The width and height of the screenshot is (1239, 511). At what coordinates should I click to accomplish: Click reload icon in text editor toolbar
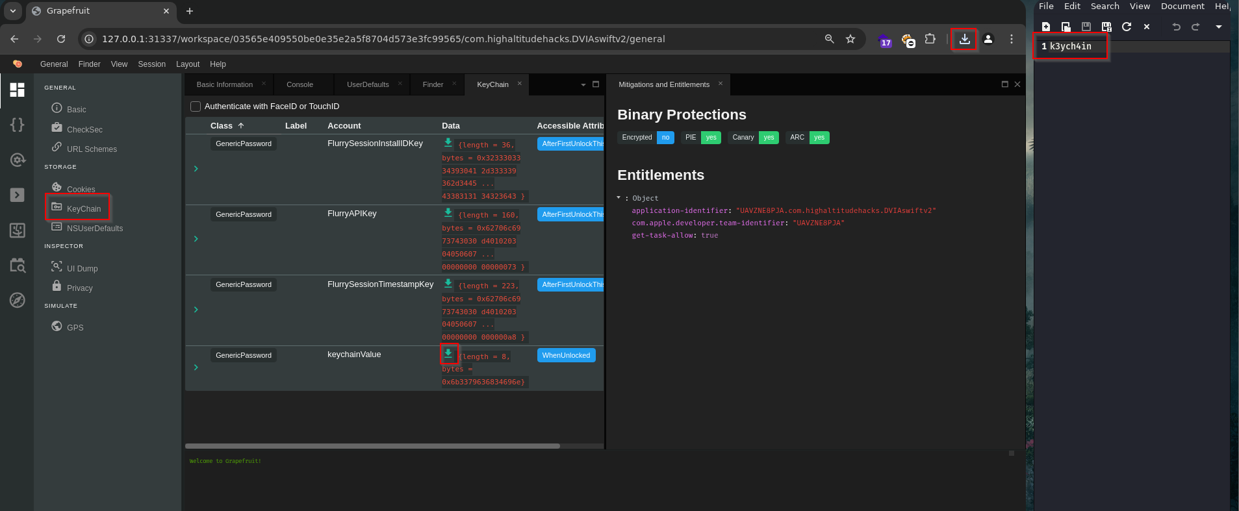coord(1127,27)
